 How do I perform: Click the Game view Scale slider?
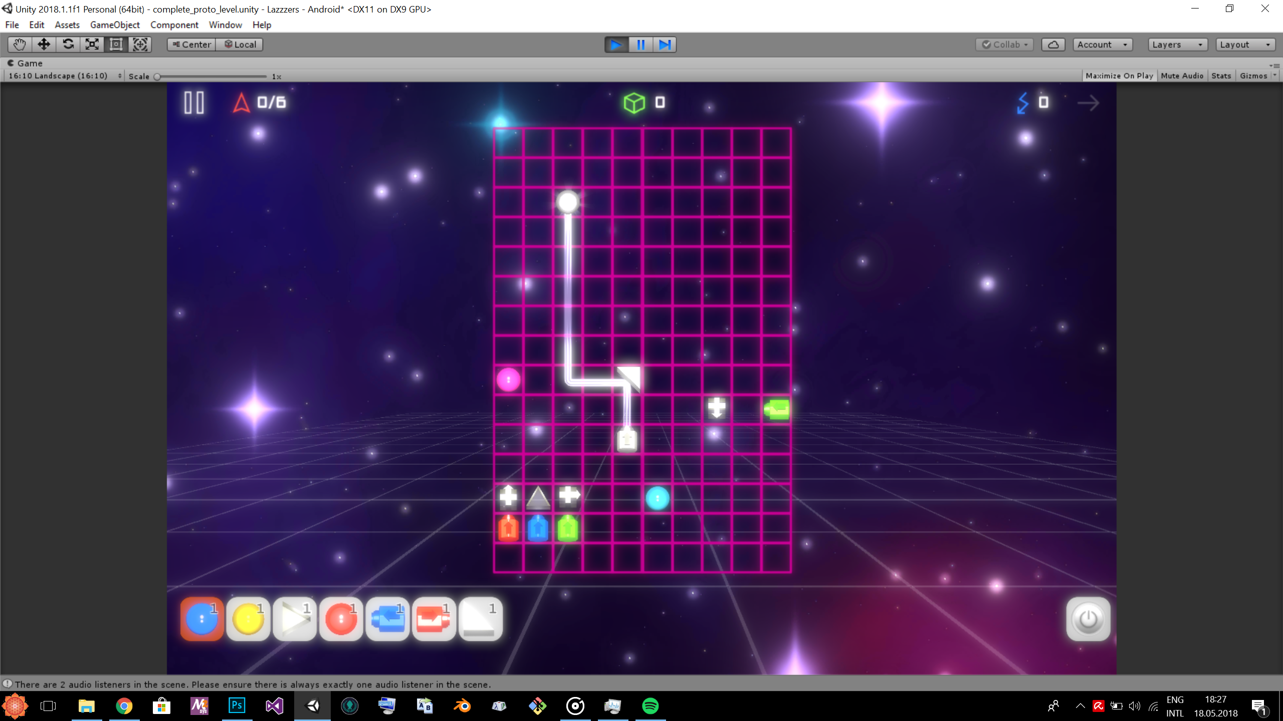211,77
